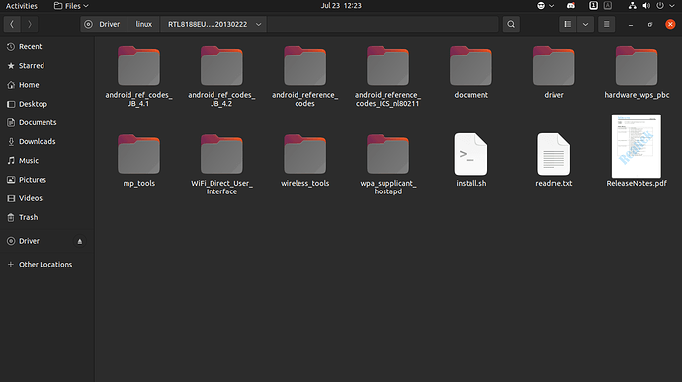This screenshot has width=682, height=382.
Task: Select the document folder
Action: point(471,72)
